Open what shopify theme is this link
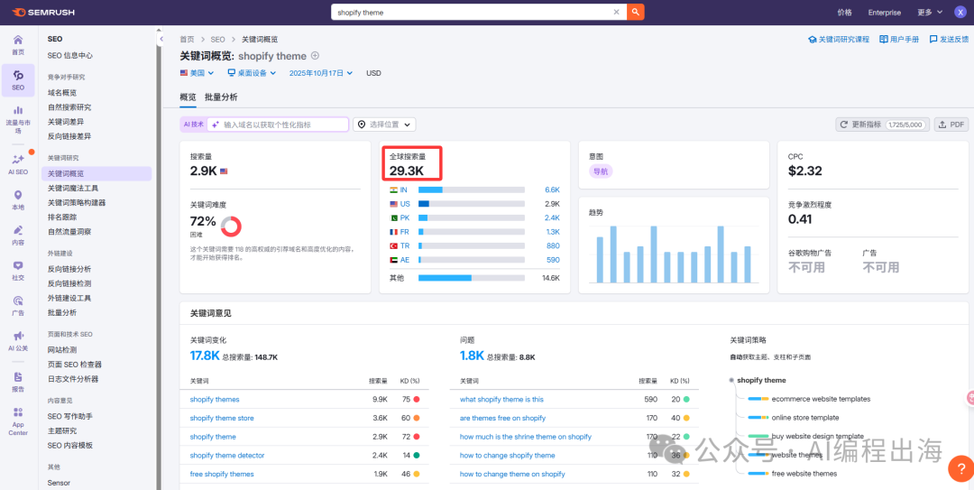974x490 pixels. coord(501,399)
